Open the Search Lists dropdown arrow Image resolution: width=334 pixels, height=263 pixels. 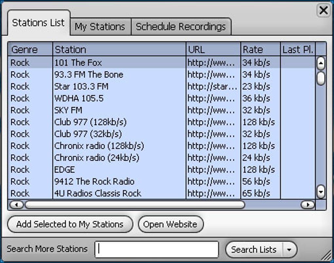(289, 249)
